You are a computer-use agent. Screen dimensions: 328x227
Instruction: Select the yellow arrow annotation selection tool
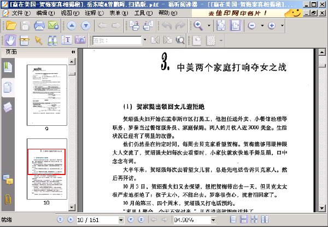point(38,40)
